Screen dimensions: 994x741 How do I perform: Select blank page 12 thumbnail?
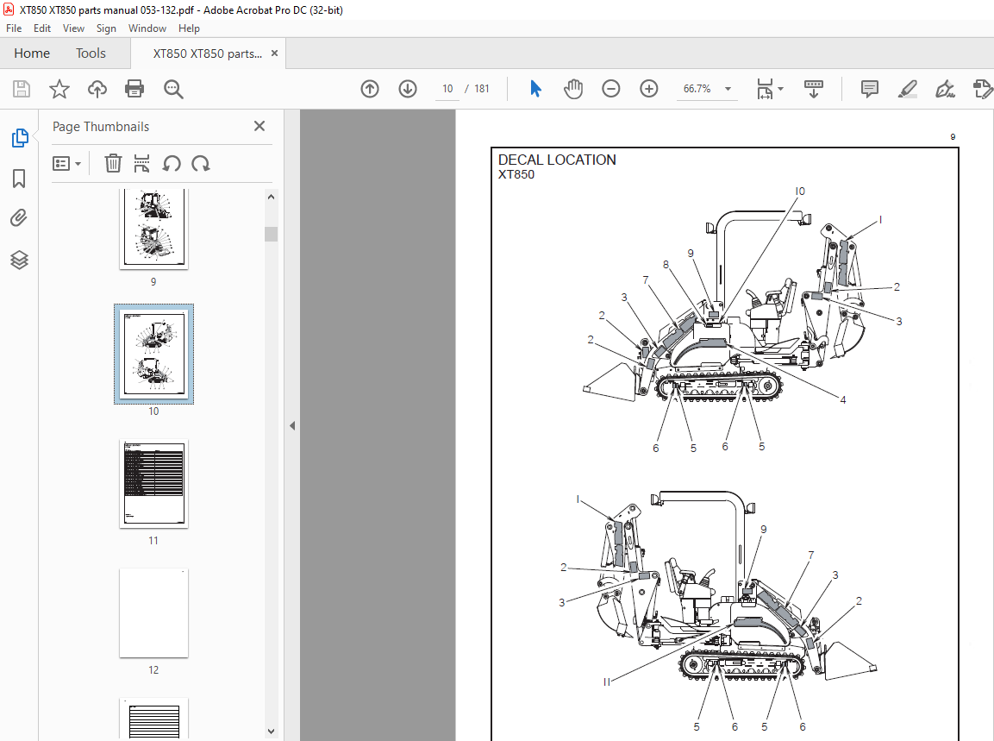pos(154,612)
